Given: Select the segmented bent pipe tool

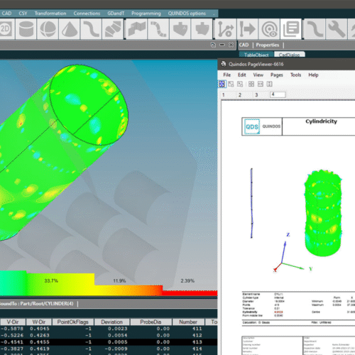Looking at the screenshot, I should coord(113,29).
